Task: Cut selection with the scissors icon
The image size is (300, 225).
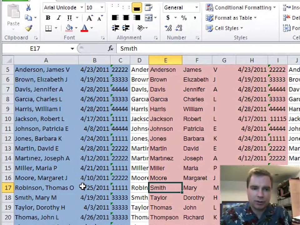Action: (x=28, y=7)
